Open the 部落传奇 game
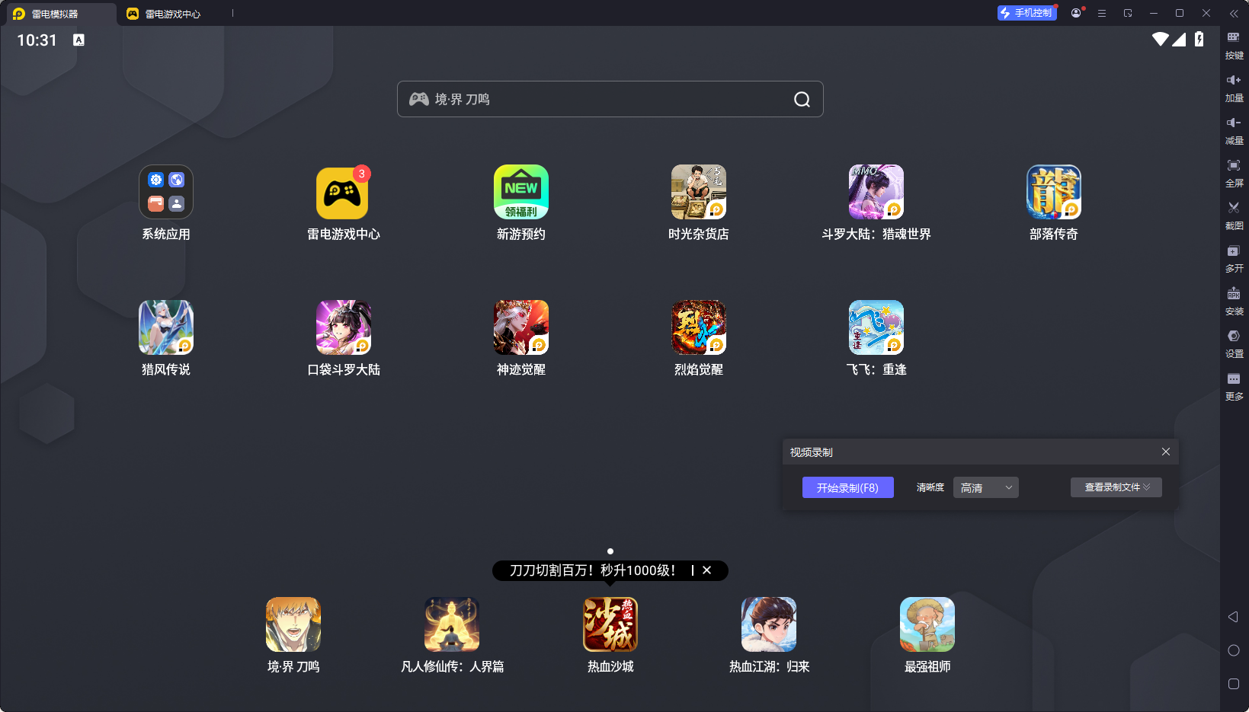Screen dimensions: 1249x712 1054,192
